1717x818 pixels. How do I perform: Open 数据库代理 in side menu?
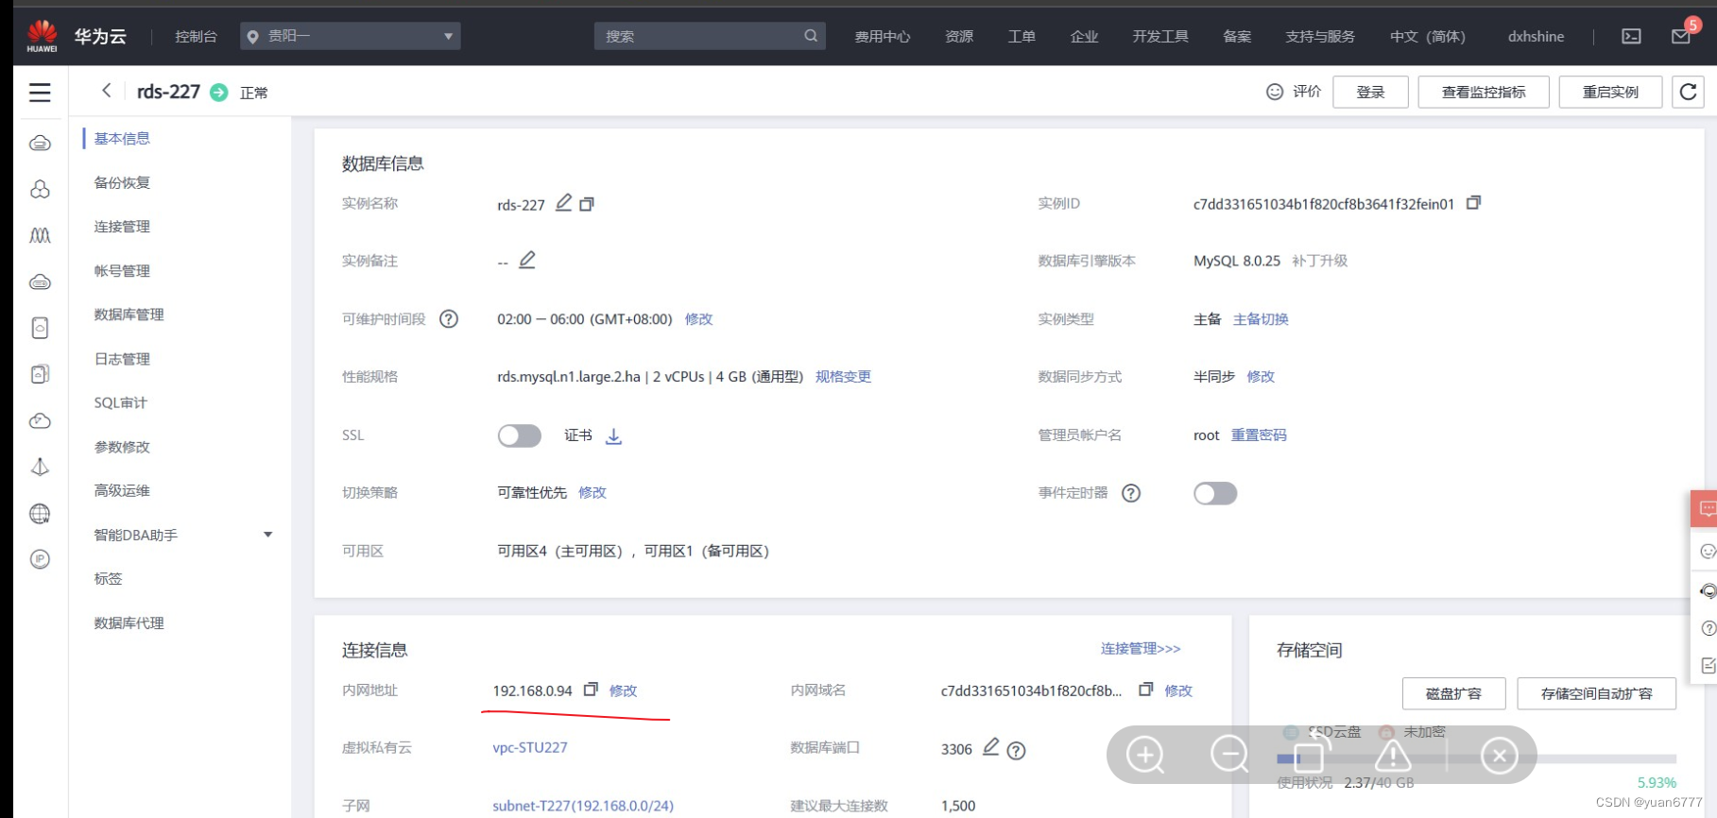tap(129, 622)
